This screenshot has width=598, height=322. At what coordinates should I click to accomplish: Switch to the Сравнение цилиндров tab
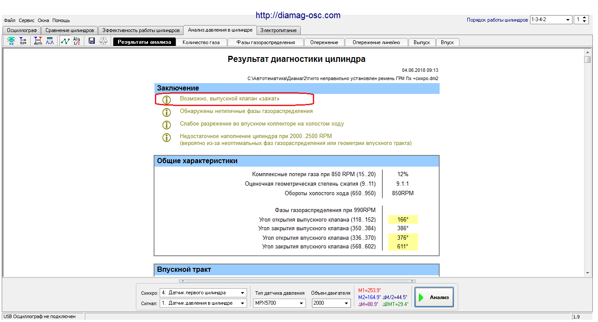coord(70,30)
